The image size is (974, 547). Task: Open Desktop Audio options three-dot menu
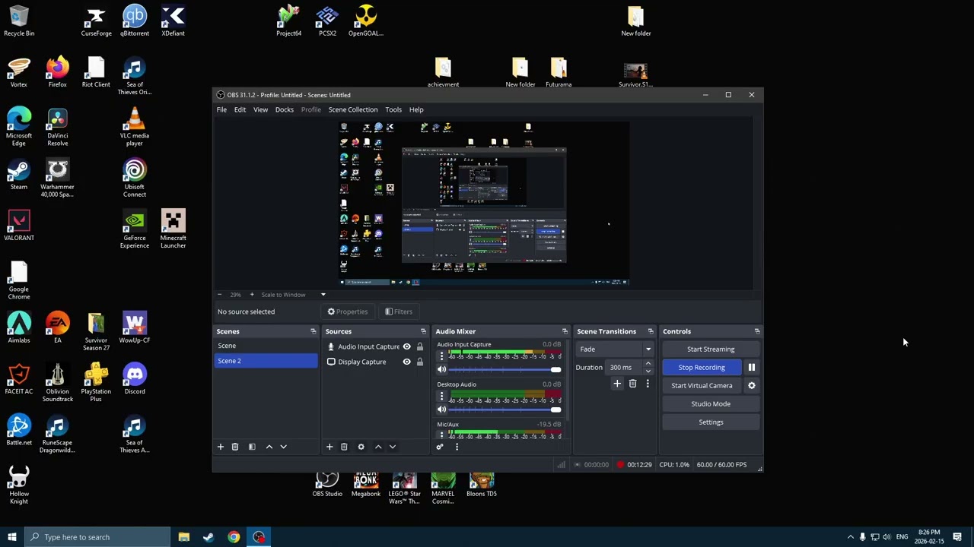click(x=441, y=397)
